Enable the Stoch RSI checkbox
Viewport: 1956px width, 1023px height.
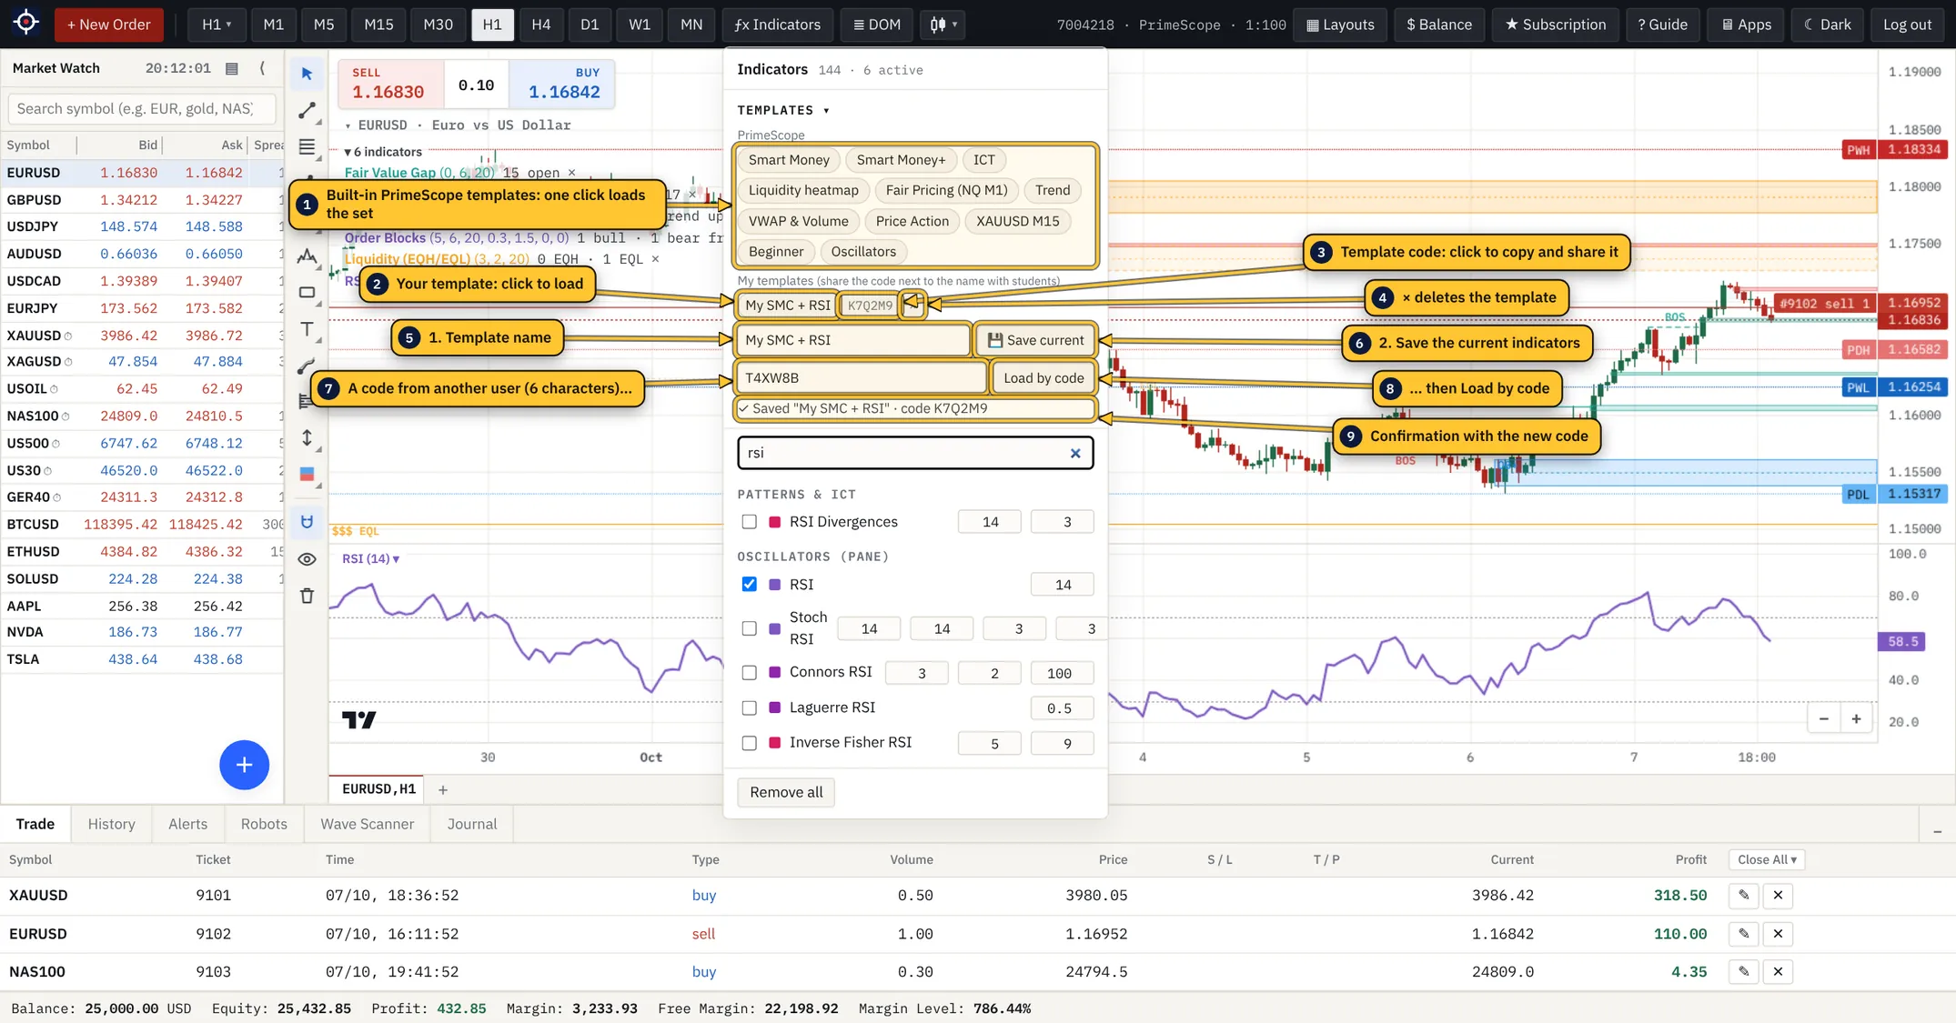749,628
